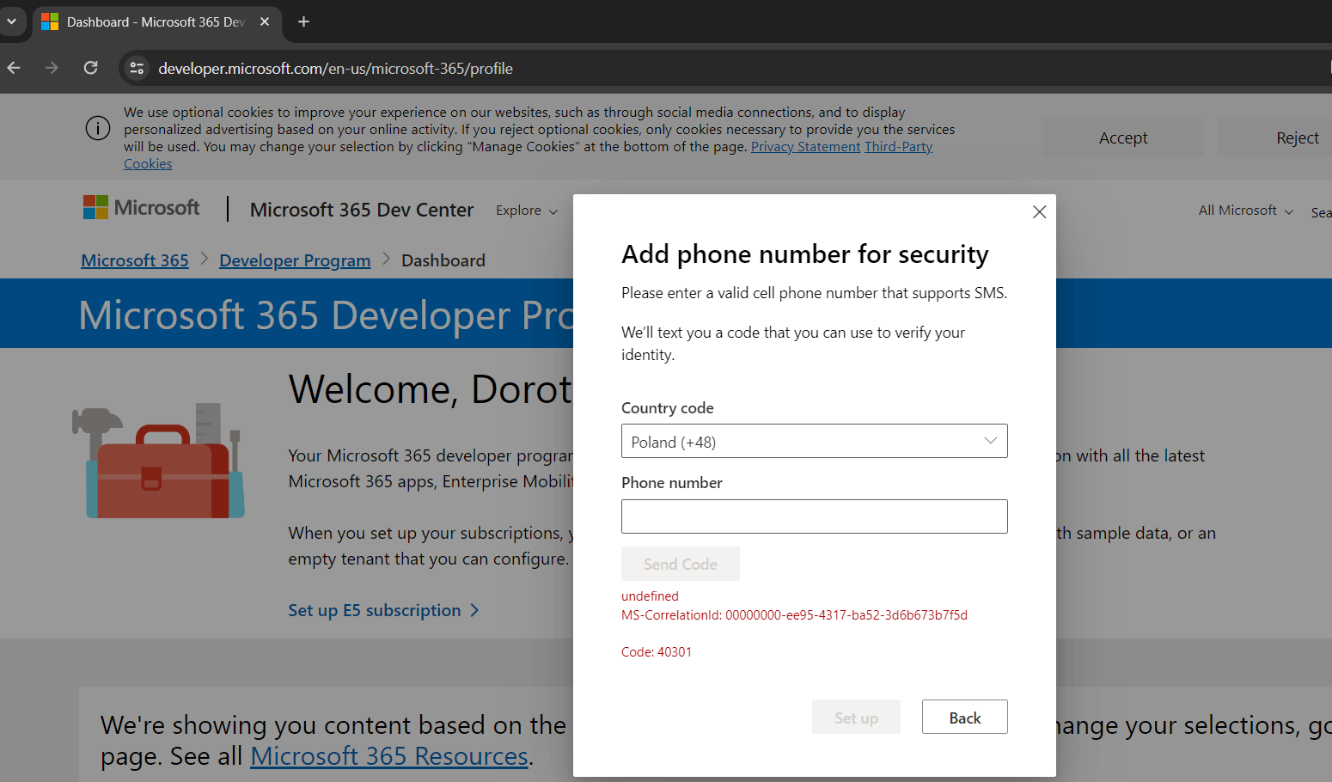Open Microsoft 365 Dev Center link
Viewport: 1332px width, 782px height.
[x=361, y=210]
